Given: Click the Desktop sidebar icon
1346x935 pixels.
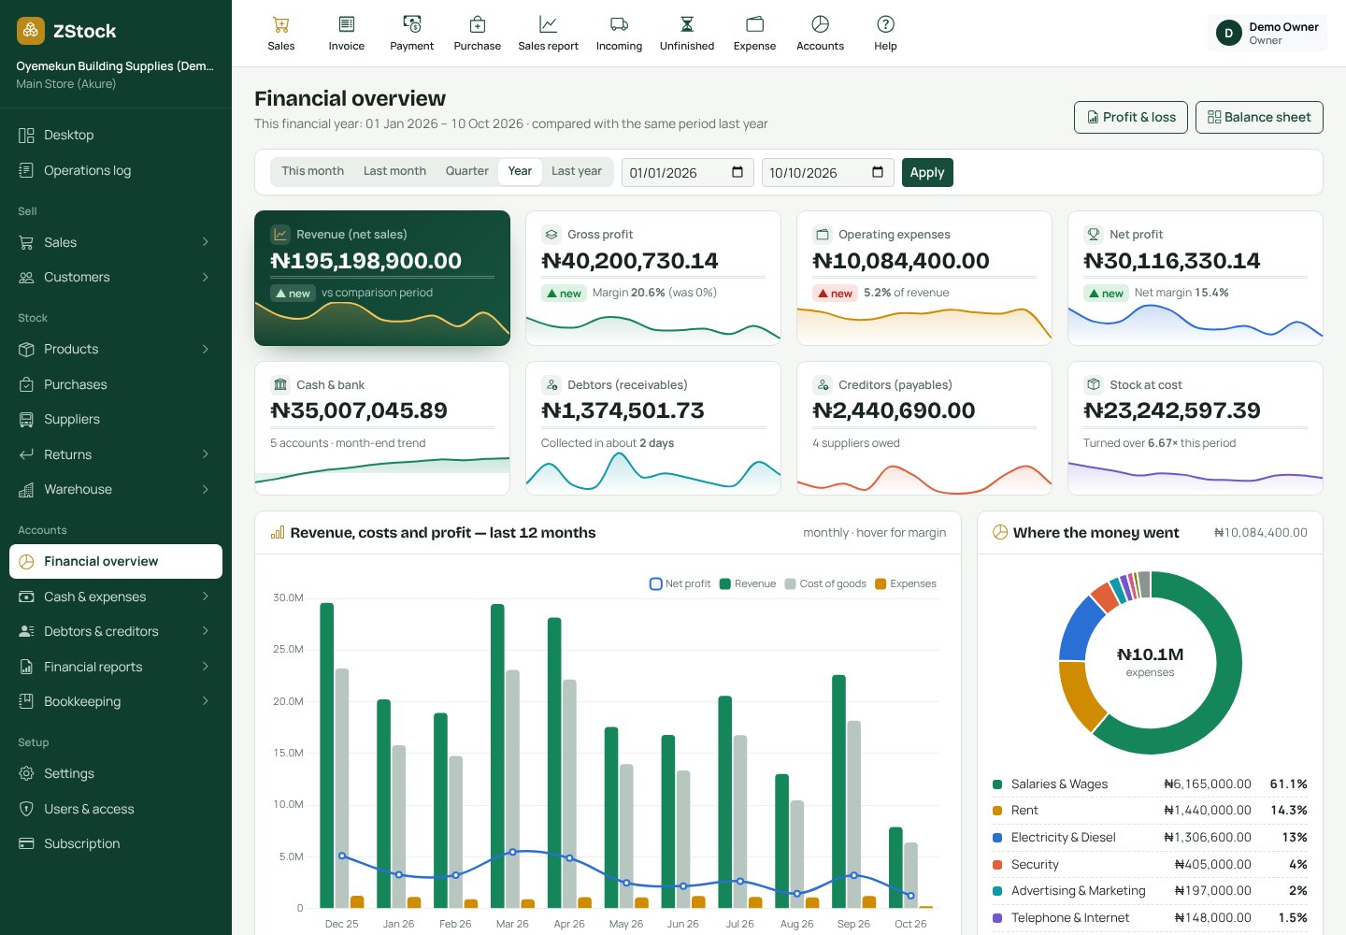Looking at the screenshot, I should 26,136.
